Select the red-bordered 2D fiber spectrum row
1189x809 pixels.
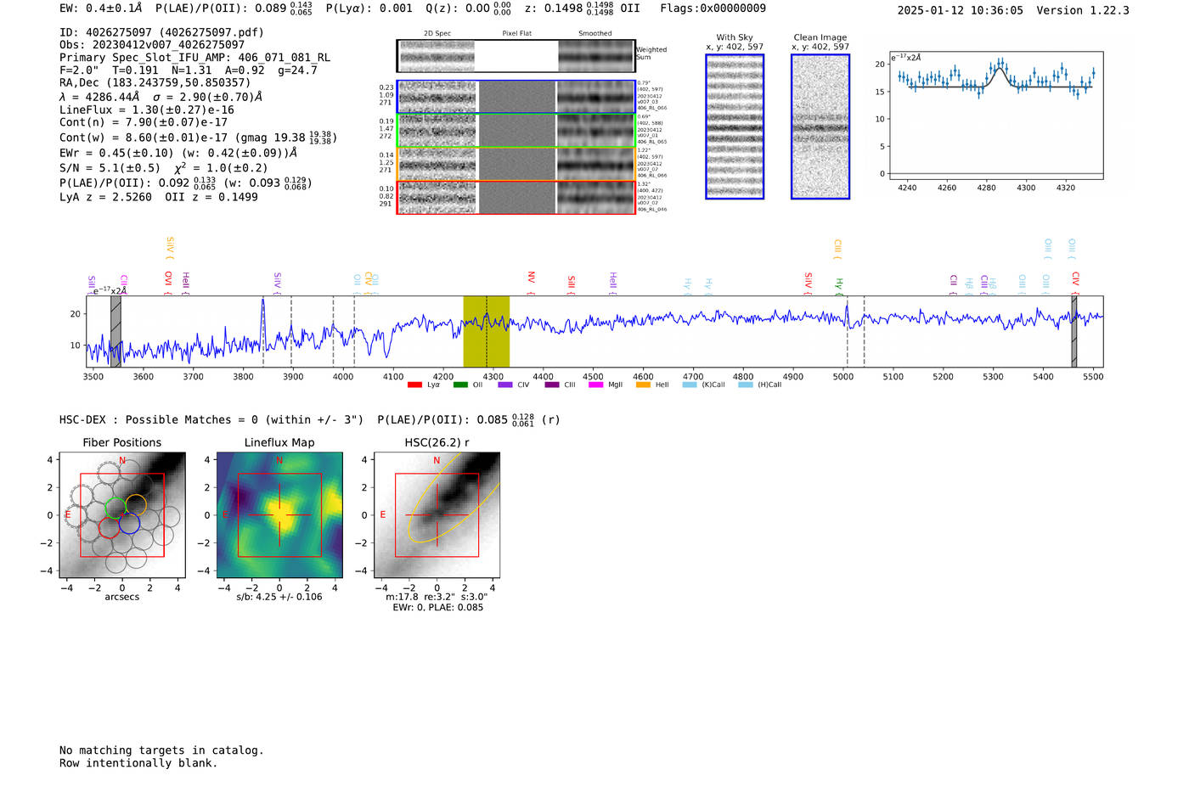[x=516, y=197]
